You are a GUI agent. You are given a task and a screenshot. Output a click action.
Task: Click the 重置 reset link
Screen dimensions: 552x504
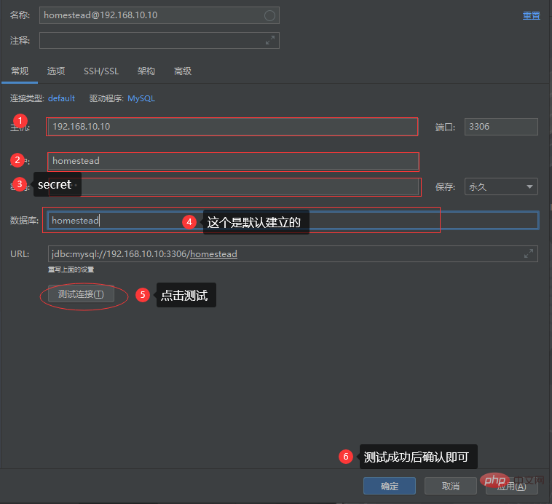(531, 15)
